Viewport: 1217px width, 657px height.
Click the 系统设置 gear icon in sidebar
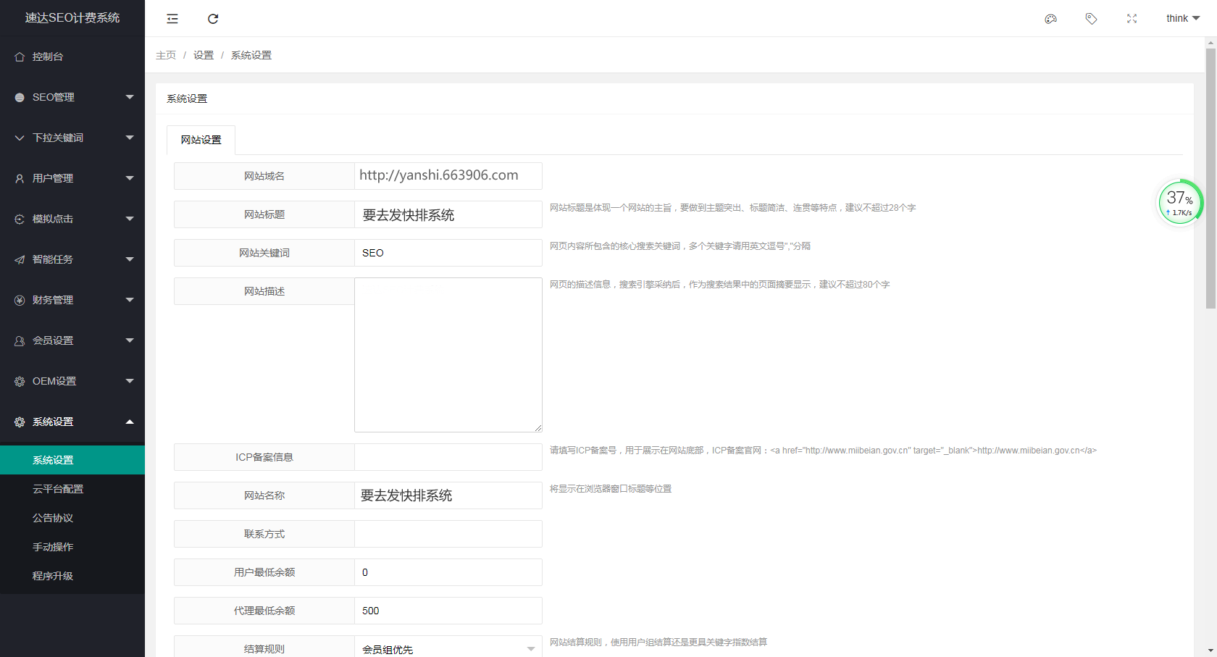pos(20,422)
